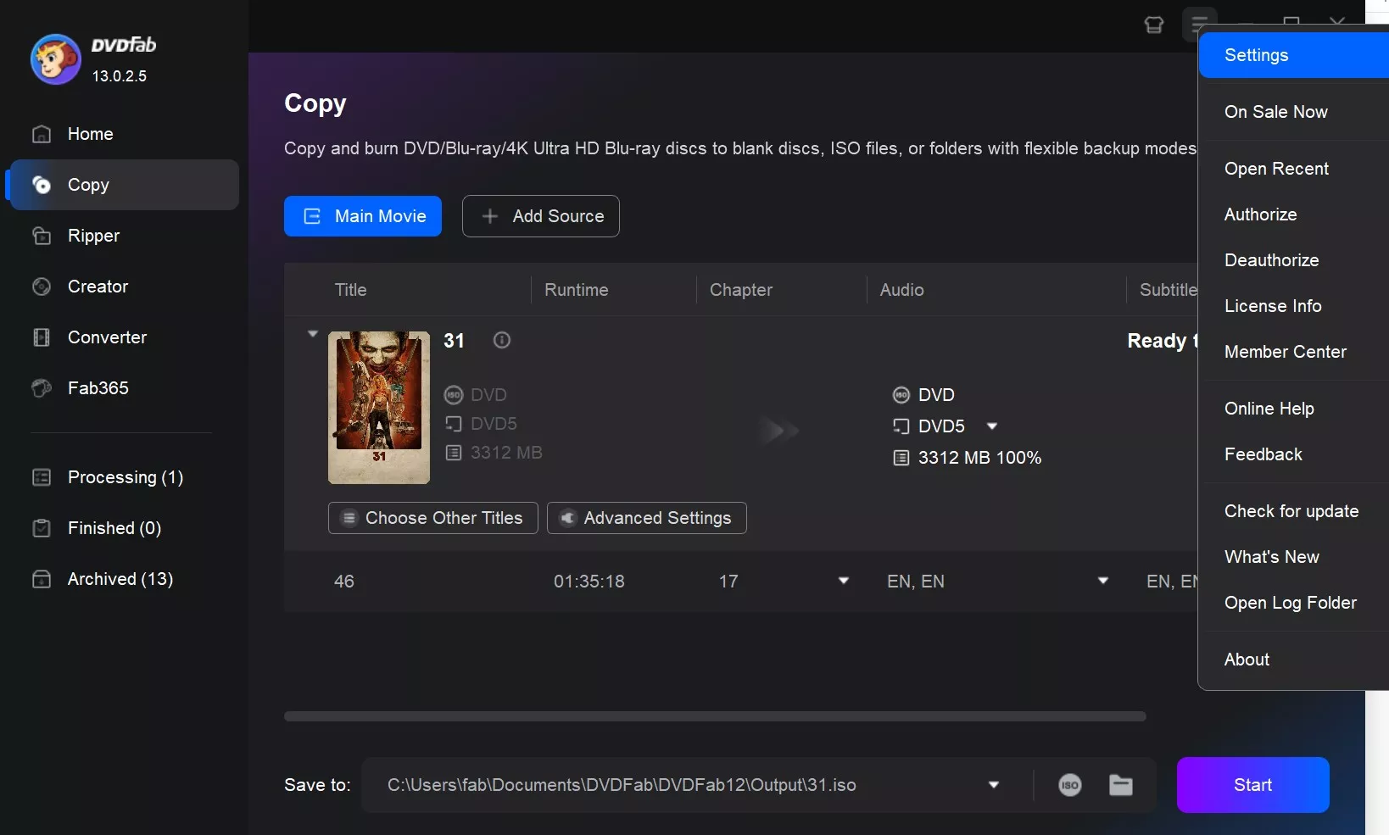
Task: Switch to the Add Source tab
Action: (x=541, y=216)
